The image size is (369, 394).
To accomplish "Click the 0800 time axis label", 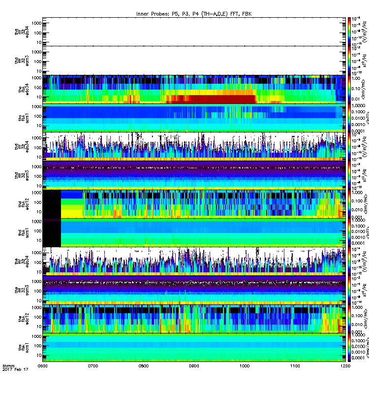I will (143, 366).
